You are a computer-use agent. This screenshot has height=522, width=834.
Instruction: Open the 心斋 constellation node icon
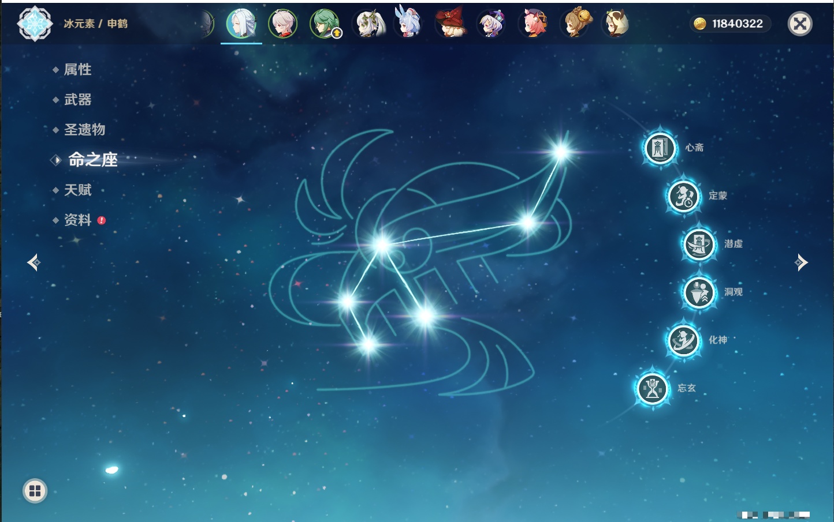(660, 148)
